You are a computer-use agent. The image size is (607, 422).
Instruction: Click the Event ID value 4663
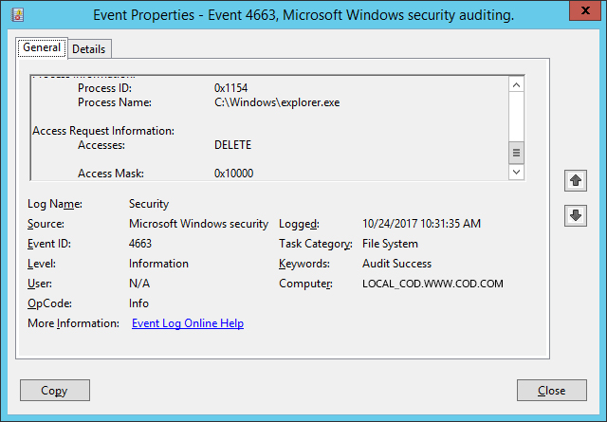point(140,244)
